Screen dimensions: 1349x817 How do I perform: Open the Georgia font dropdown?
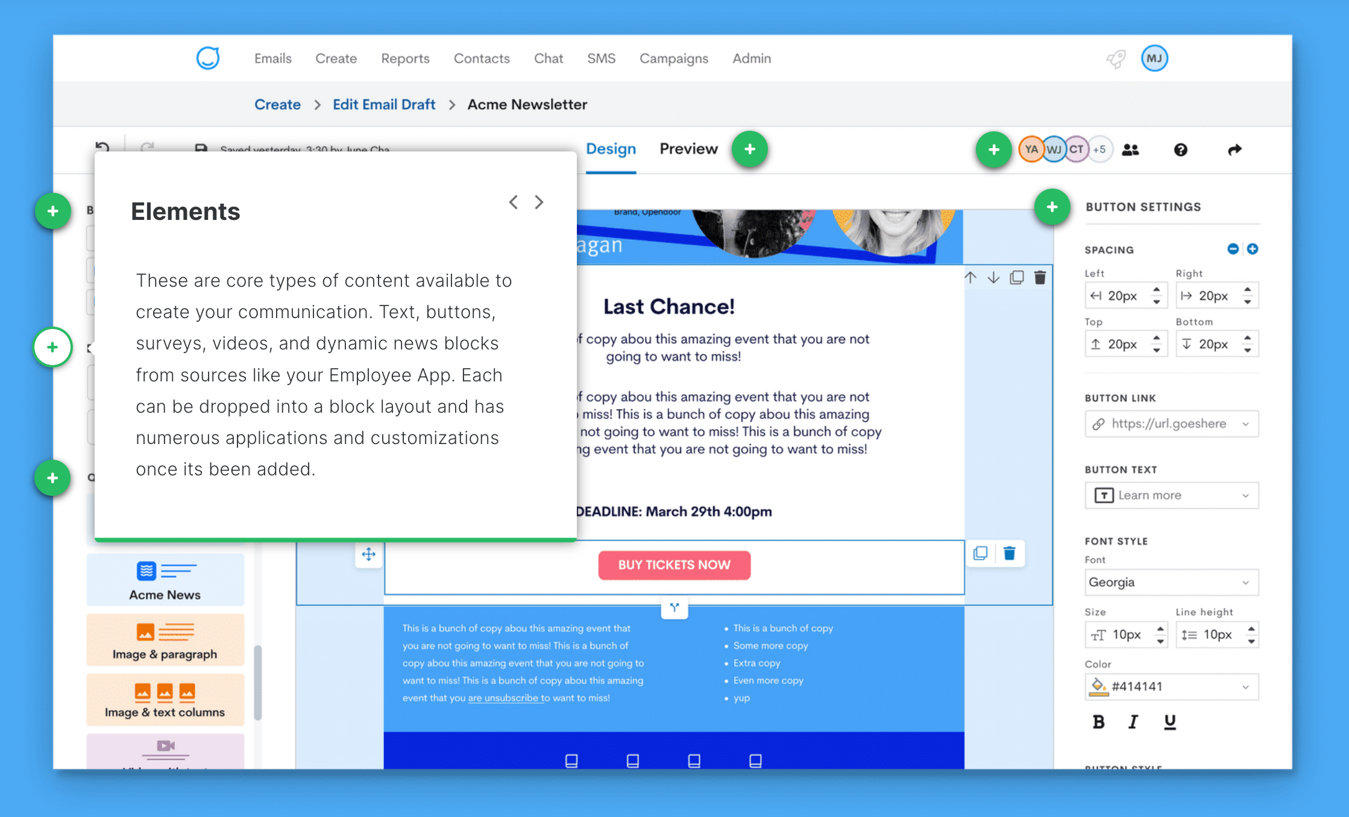[x=1171, y=582]
